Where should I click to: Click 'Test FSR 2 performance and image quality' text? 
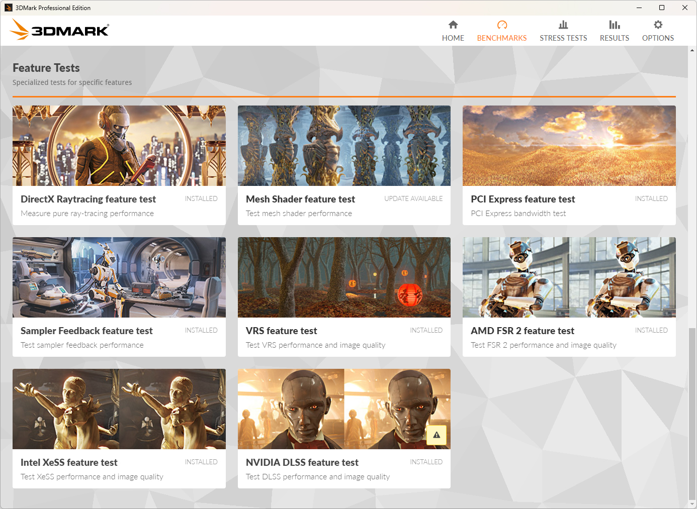point(543,345)
